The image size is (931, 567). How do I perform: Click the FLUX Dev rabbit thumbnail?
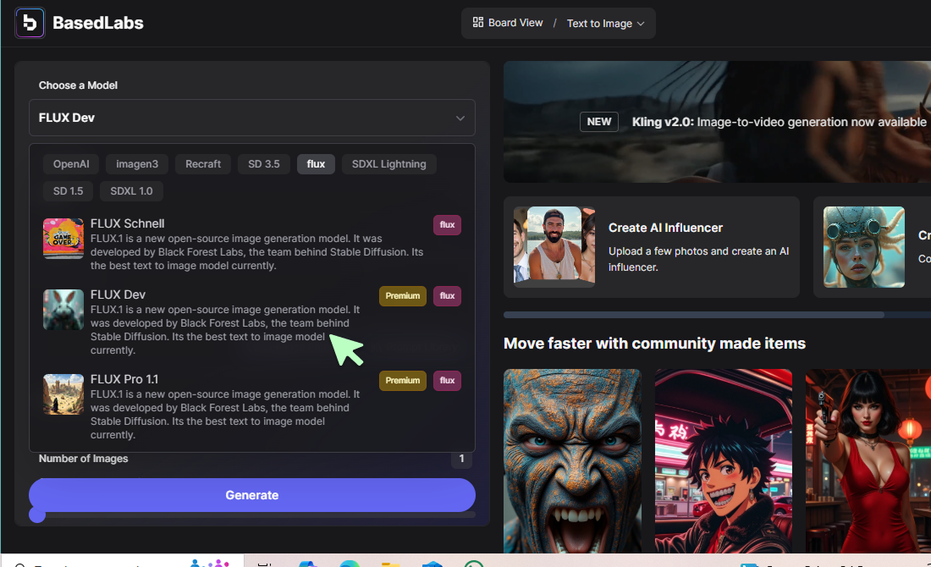[x=63, y=310]
